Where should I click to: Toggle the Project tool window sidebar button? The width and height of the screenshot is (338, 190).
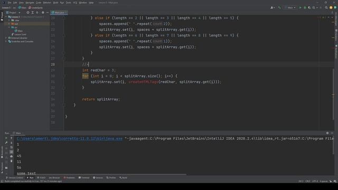(x=2, y=16)
